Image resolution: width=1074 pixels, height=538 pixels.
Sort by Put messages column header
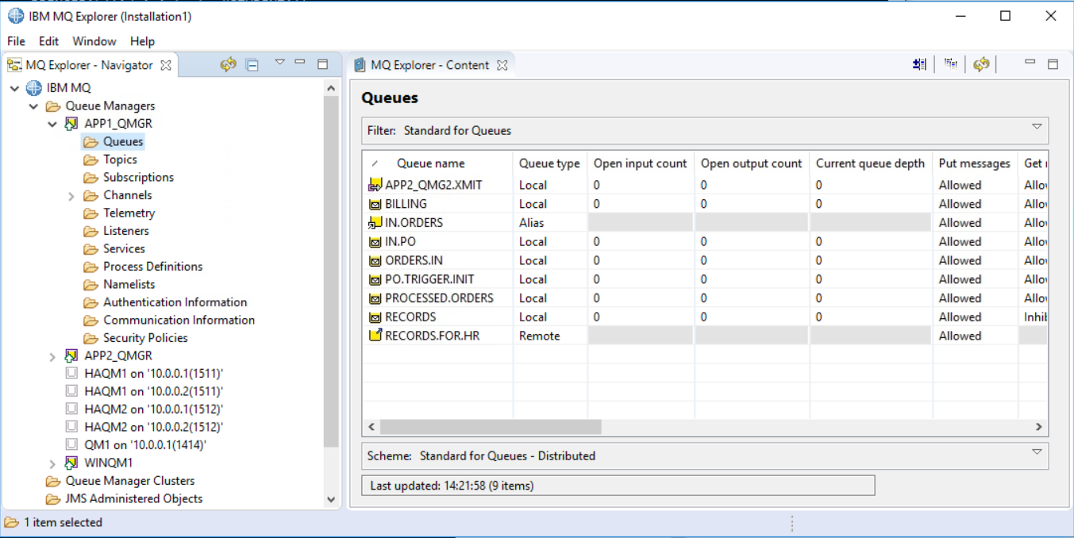[975, 163]
